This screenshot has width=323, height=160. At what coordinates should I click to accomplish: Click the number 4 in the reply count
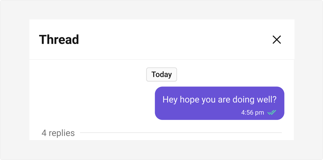[44, 133]
